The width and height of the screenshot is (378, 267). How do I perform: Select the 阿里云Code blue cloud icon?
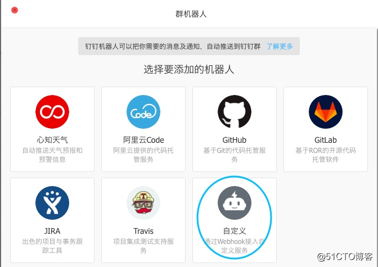tap(143, 112)
